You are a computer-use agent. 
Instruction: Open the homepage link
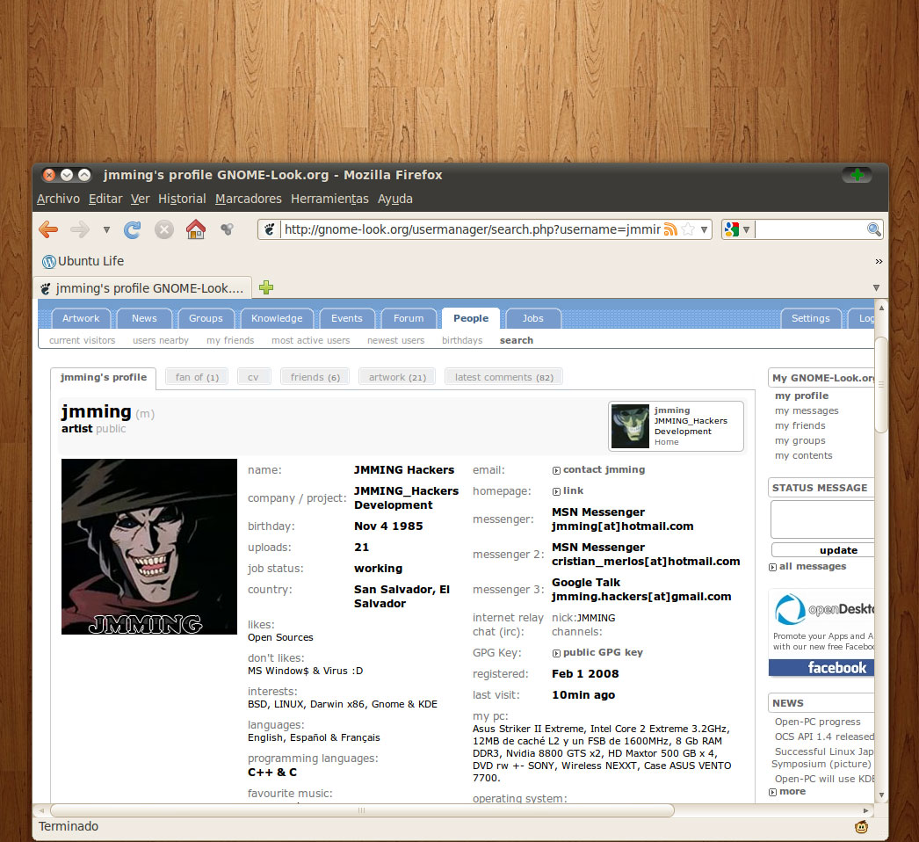[x=573, y=490]
